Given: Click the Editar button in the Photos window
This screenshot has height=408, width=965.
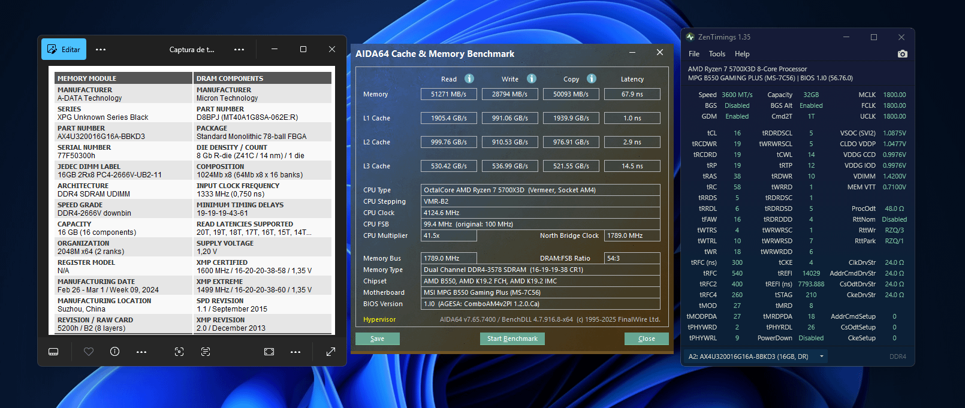Looking at the screenshot, I should click(x=64, y=49).
